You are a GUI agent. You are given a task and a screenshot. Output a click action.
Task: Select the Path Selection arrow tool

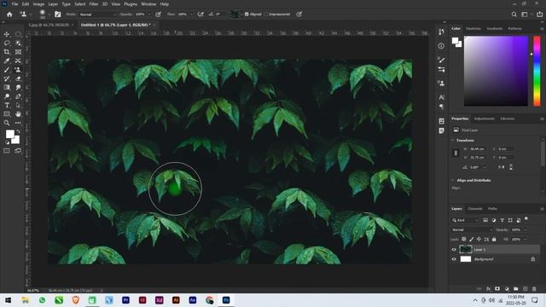(18, 105)
